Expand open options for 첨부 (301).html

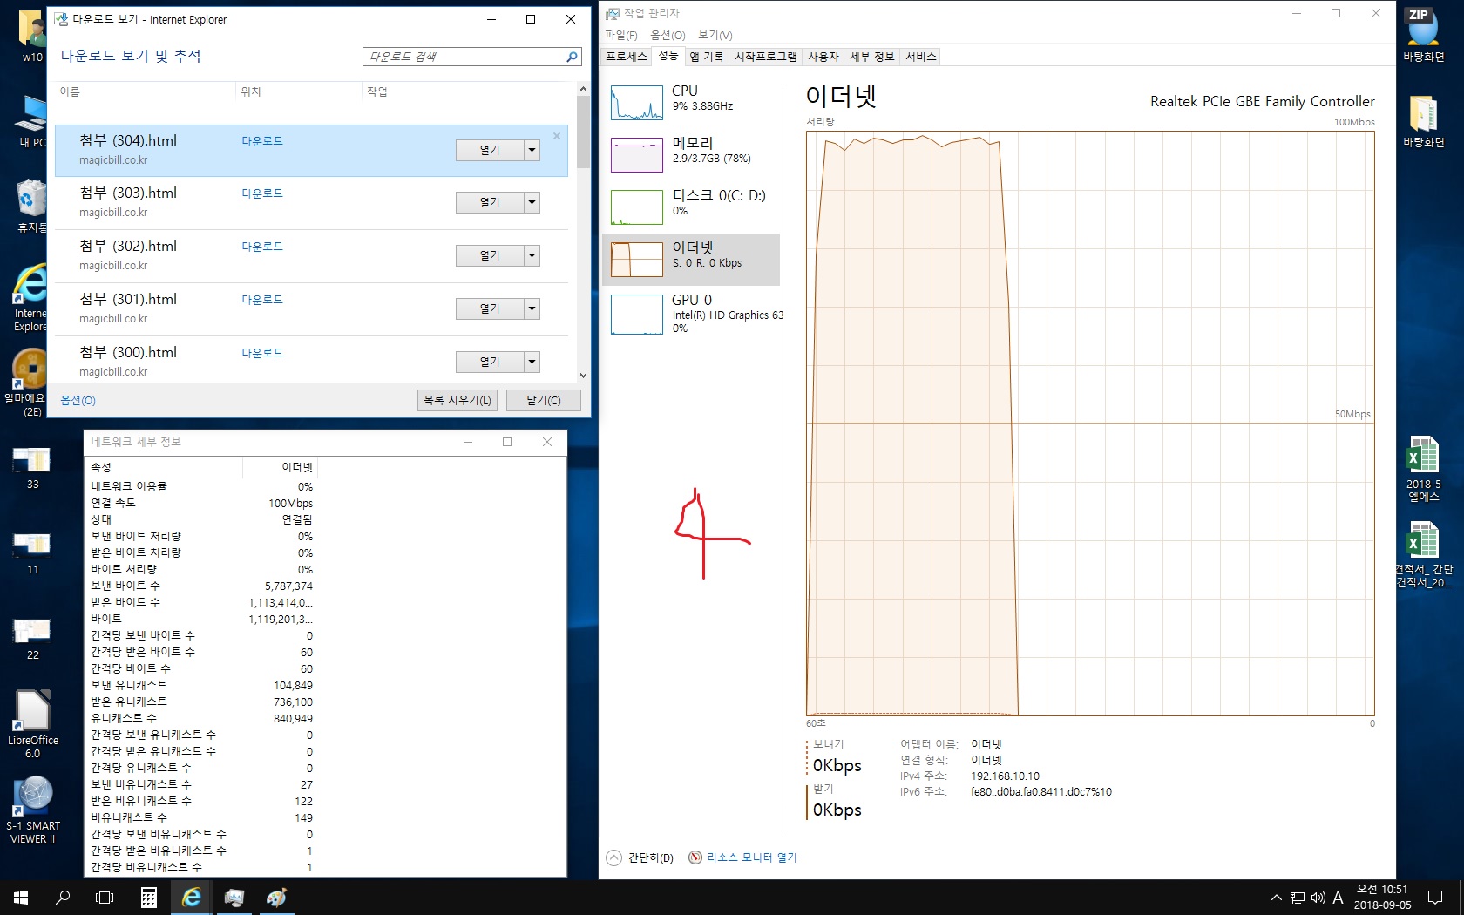pyautogui.click(x=532, y=308)
